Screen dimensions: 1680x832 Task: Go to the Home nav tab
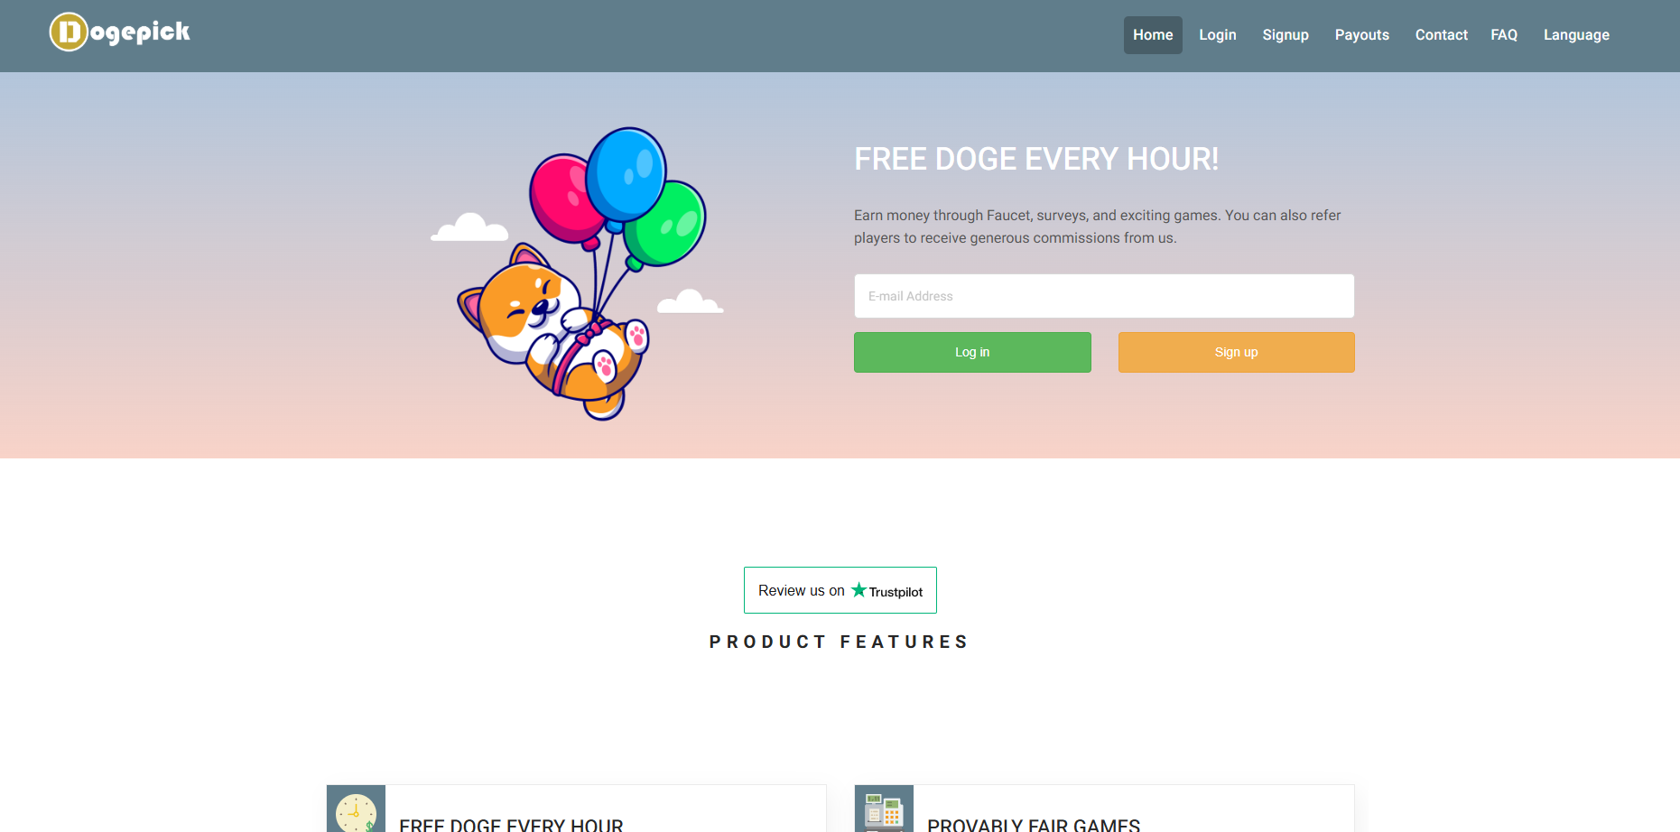click(1153, 35)
